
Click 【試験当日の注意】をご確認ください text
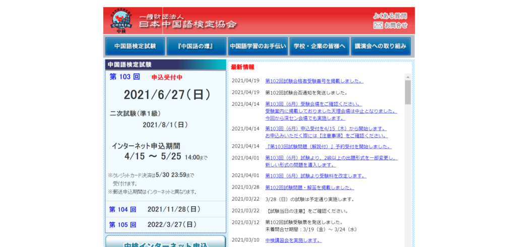click(x=307, y=211)
